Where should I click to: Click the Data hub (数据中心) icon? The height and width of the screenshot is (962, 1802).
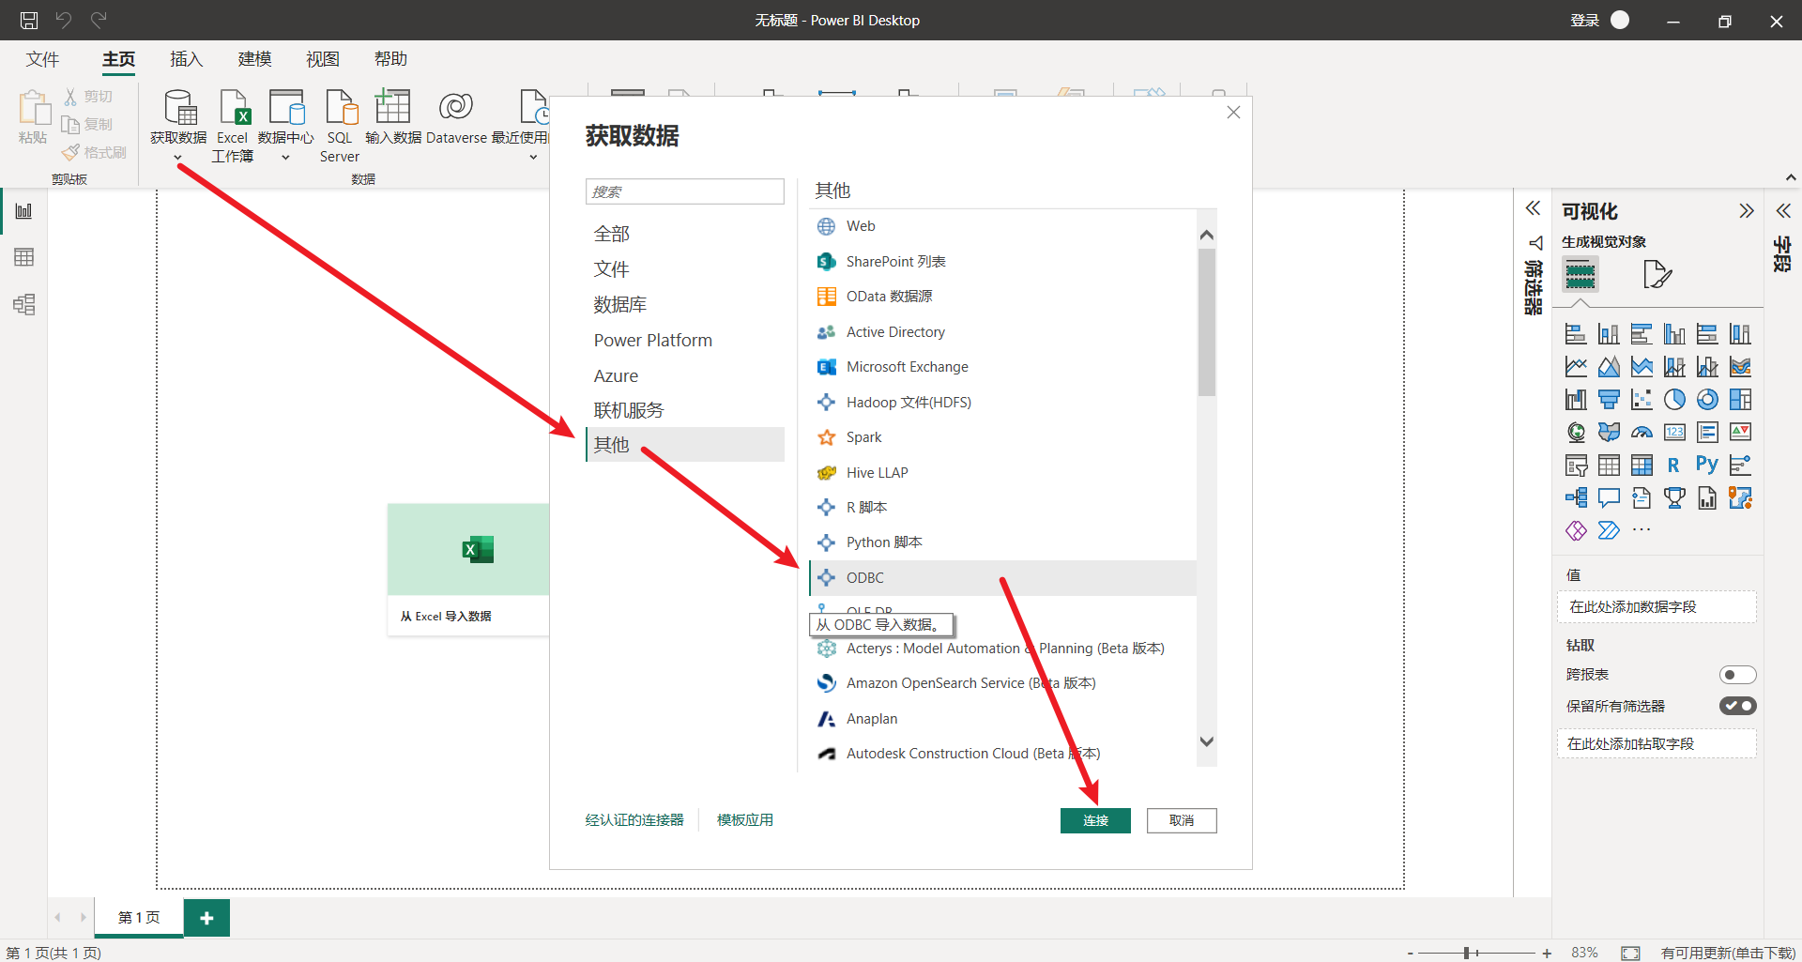pyautogui.click(x=286, y=108)
